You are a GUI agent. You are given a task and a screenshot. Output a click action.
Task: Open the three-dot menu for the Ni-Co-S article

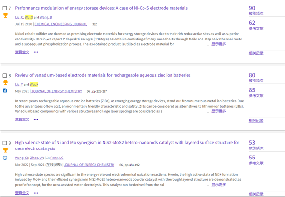point(36,52)
